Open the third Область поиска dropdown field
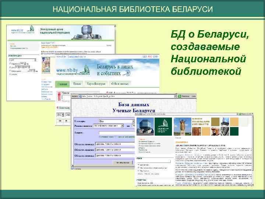The height and width of the screenshot is (199, 265). click(x=115, y=156)
